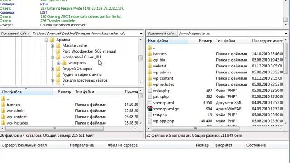Sort remote files by Последнее изменение column
Viewport: 290px width, 163px height.
coord(267,41)
